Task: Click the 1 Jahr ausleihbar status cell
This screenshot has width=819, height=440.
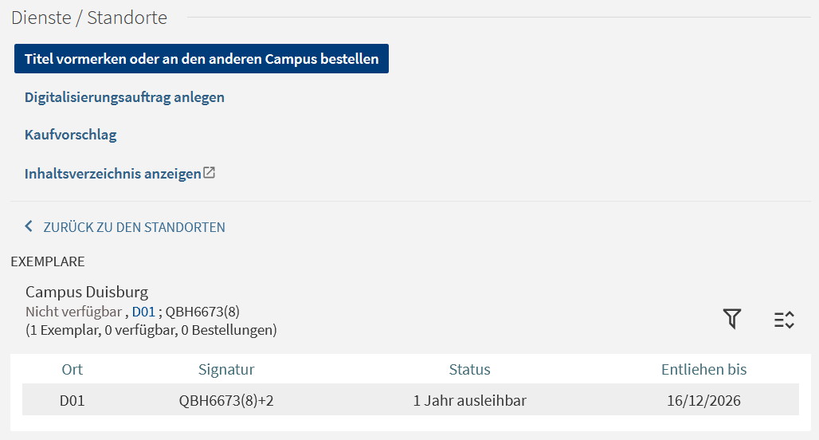Action: point(469,400)
